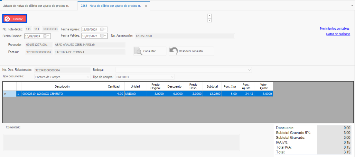The image size is (355, 157).
Task: Click the Deshacer consulta undo arrow icon
Action: (173, 51)
